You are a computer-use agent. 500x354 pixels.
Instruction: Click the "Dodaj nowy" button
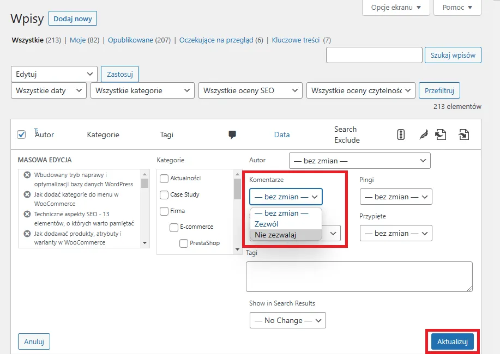[73, 18]
